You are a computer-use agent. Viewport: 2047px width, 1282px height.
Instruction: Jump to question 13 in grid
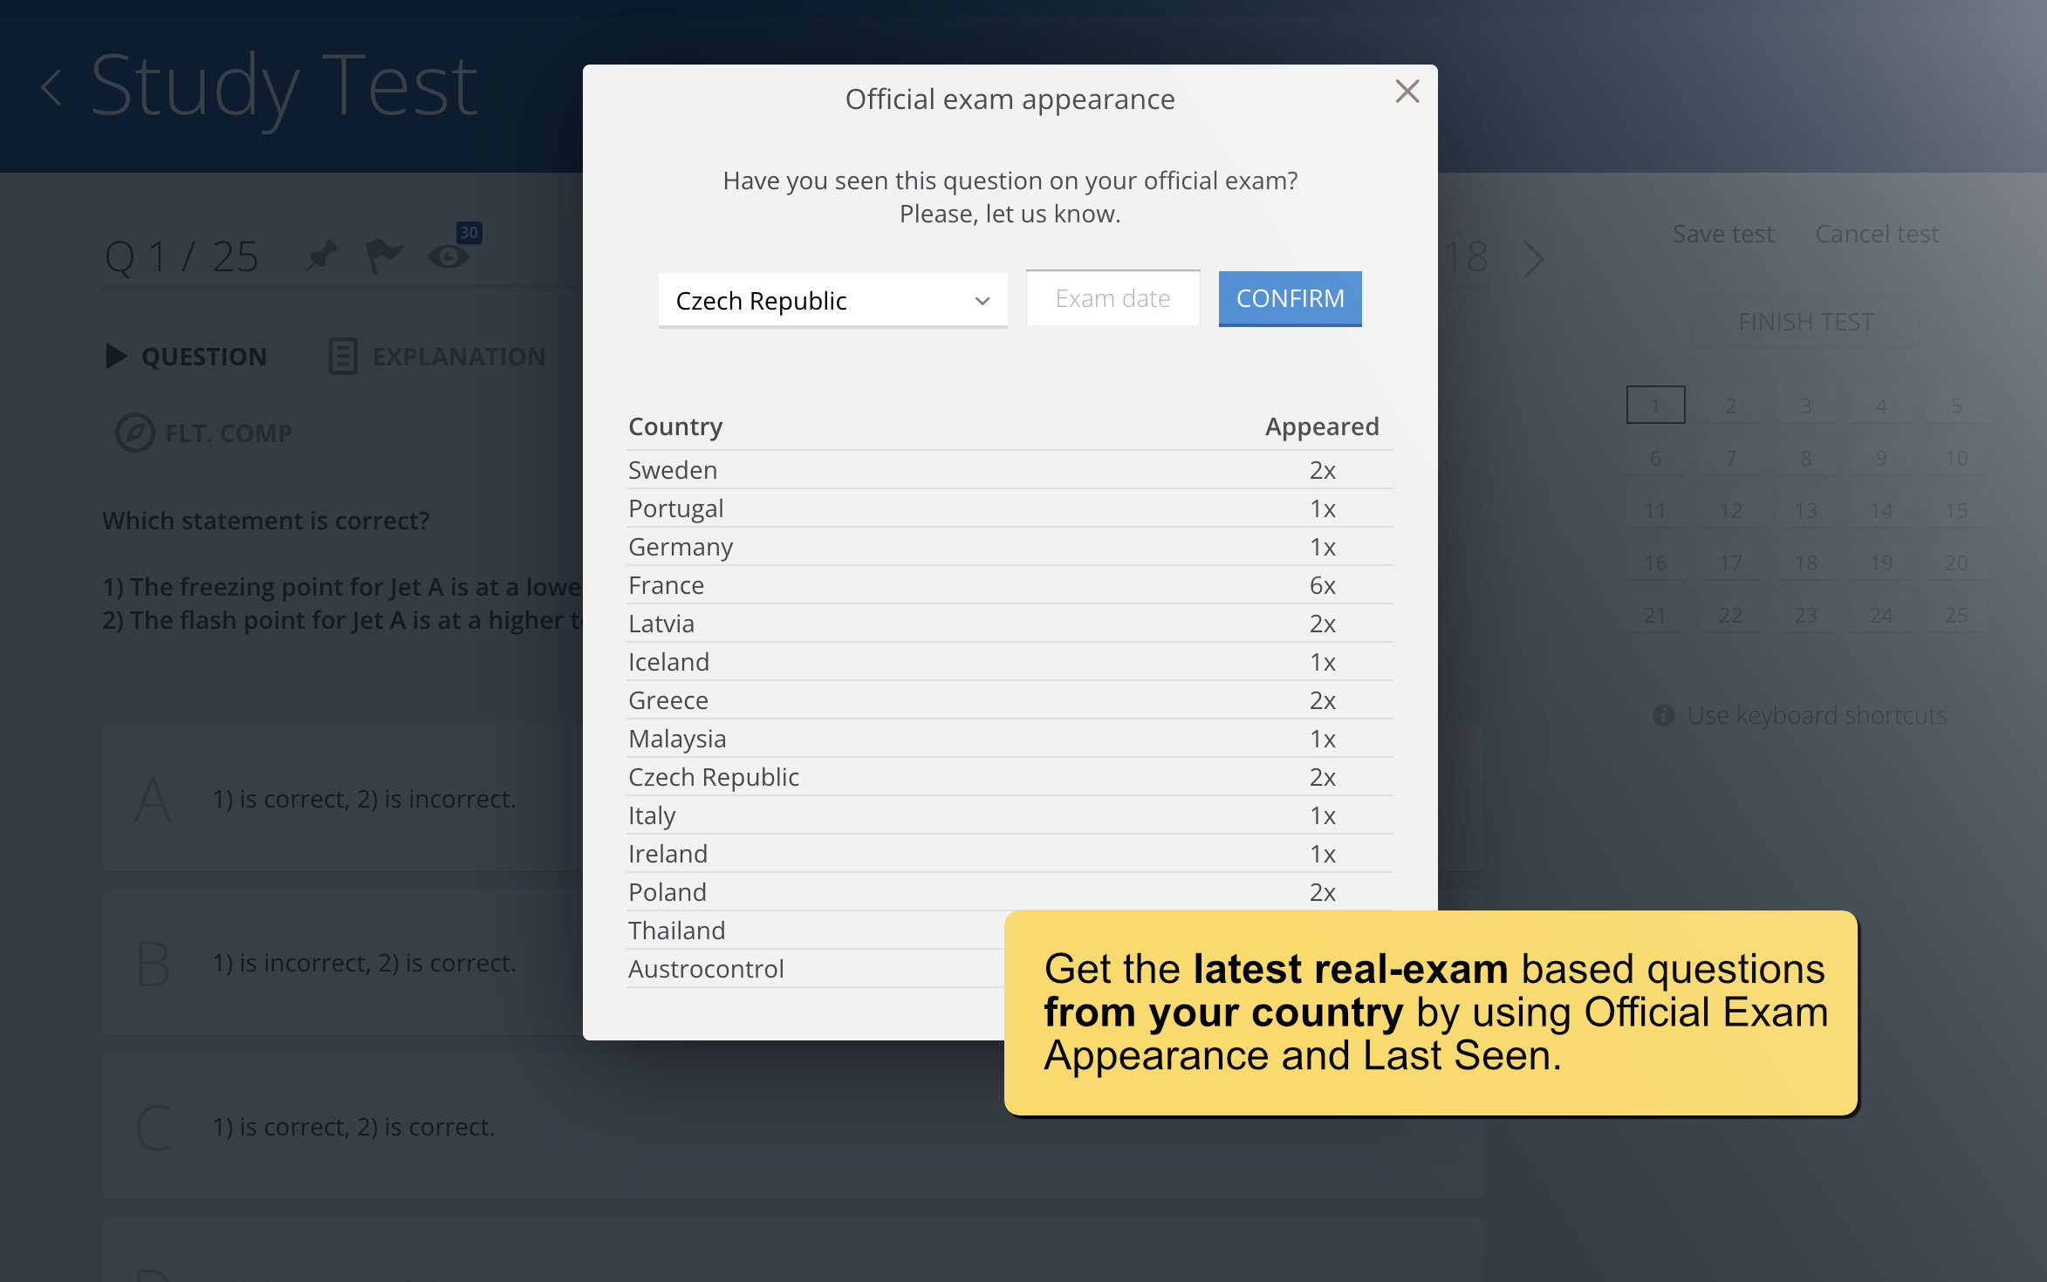coord(1805,510)
